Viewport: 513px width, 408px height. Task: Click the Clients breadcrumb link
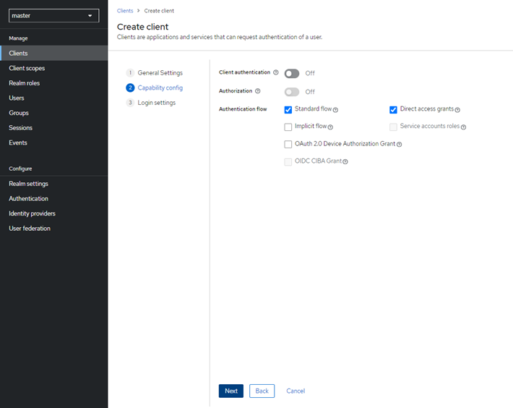125,11
